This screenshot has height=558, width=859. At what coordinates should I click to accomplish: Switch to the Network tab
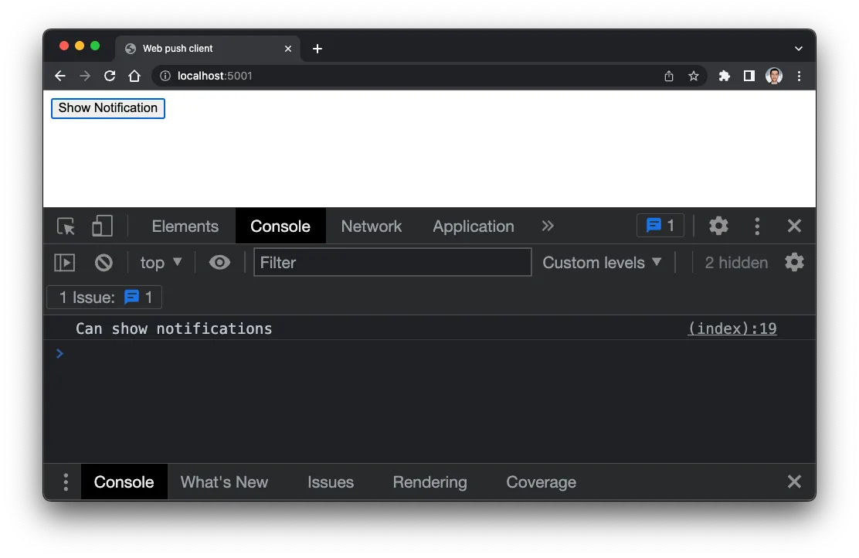tap(371, 226)
